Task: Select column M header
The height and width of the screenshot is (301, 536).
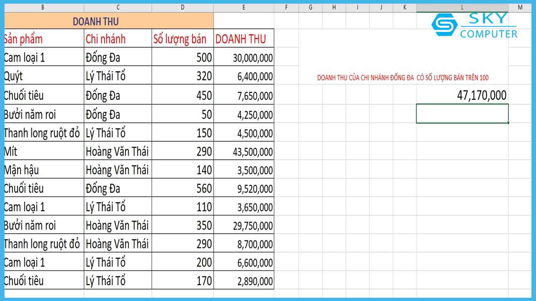Action: click(520, 7)
